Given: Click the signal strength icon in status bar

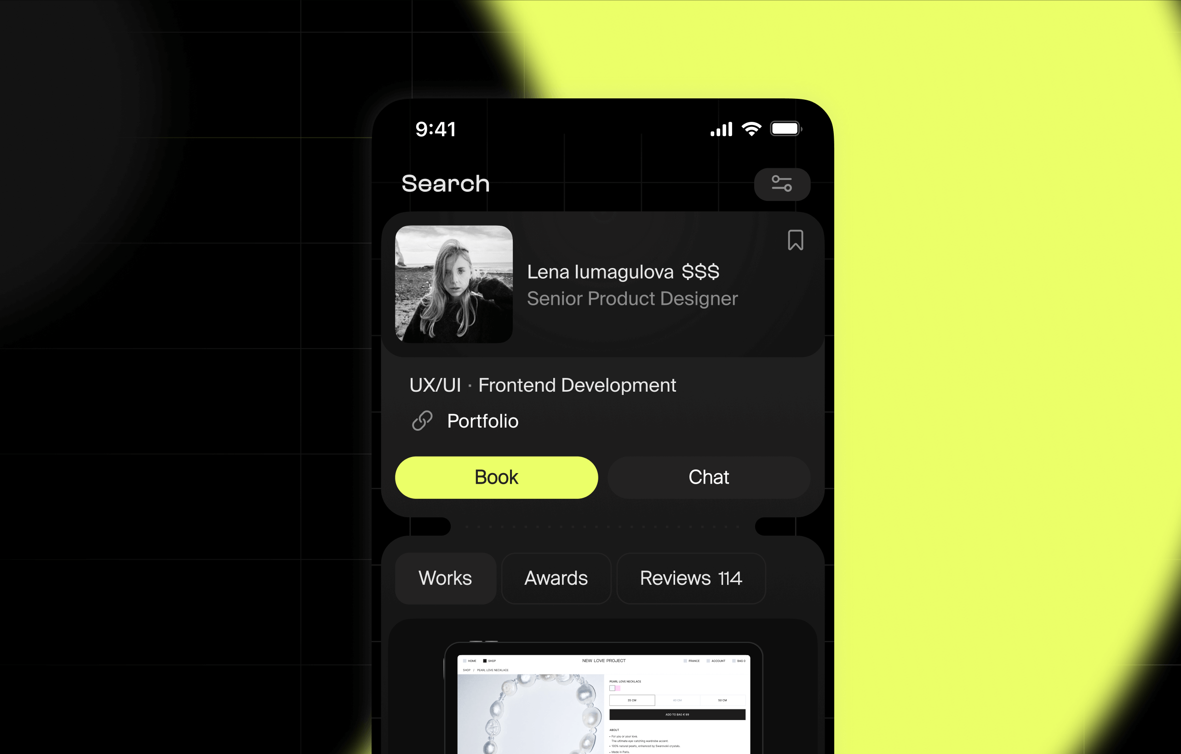Looking at the screenshot, I should pos(722,129).
